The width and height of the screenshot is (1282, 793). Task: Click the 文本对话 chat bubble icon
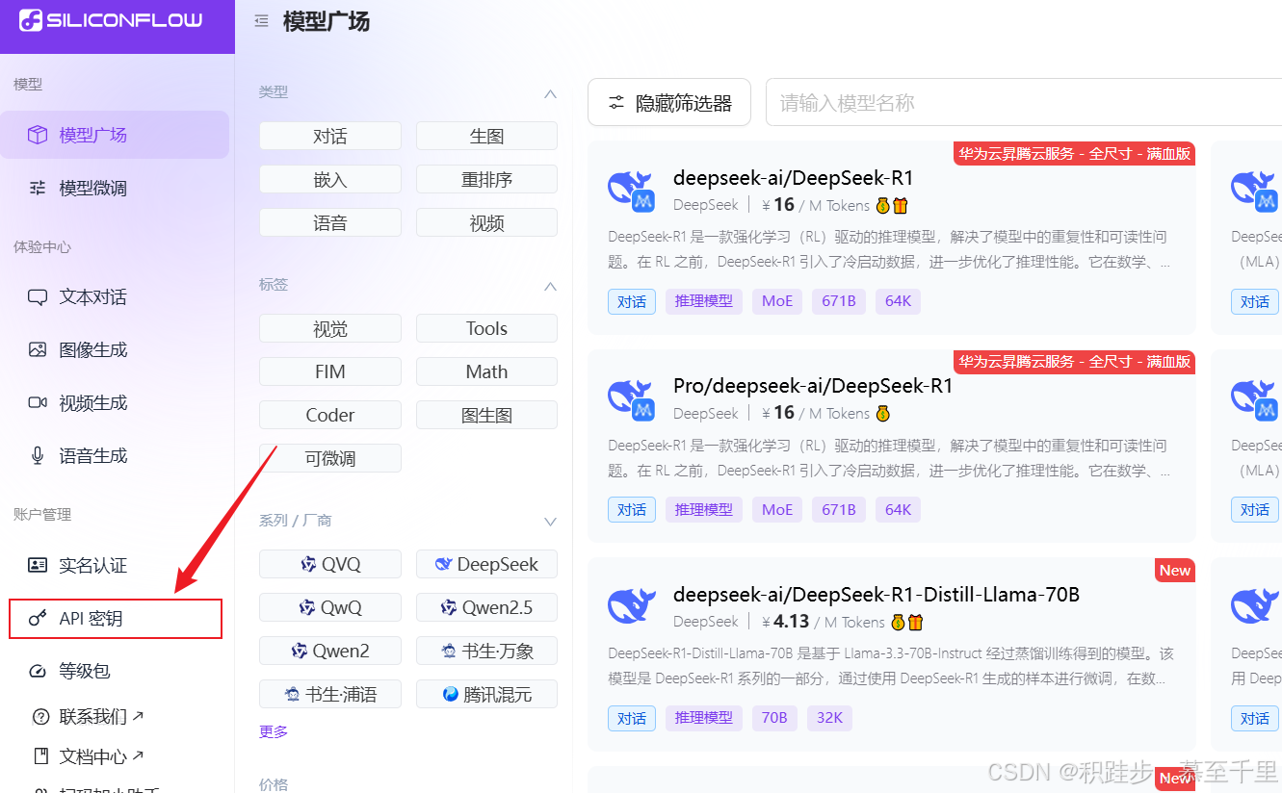38,297
